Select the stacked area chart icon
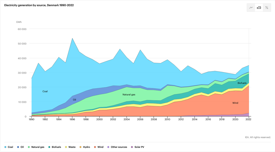 (x=259, y=8)
